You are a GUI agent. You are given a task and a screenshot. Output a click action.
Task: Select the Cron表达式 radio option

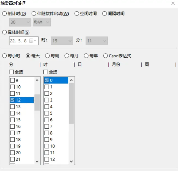click(105, 56)
